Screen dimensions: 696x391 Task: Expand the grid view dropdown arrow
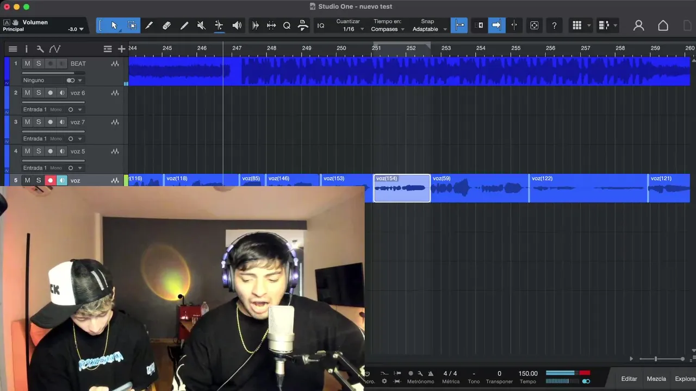pos(589,26)
